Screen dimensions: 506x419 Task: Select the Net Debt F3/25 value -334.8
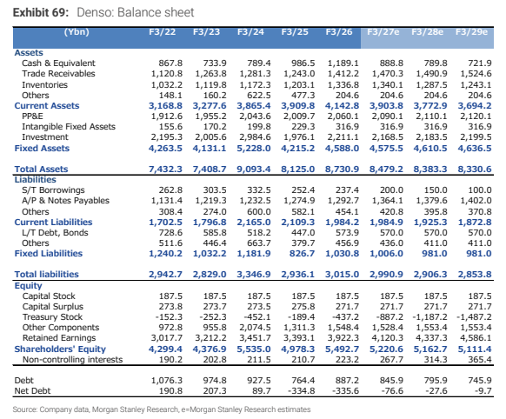(x=301, y=391)
